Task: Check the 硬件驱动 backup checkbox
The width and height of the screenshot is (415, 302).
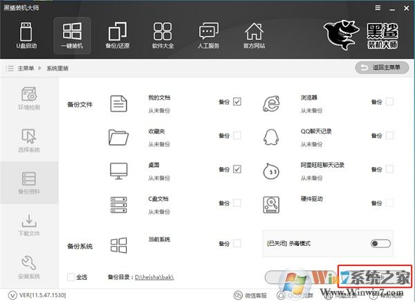Action: 389,203
